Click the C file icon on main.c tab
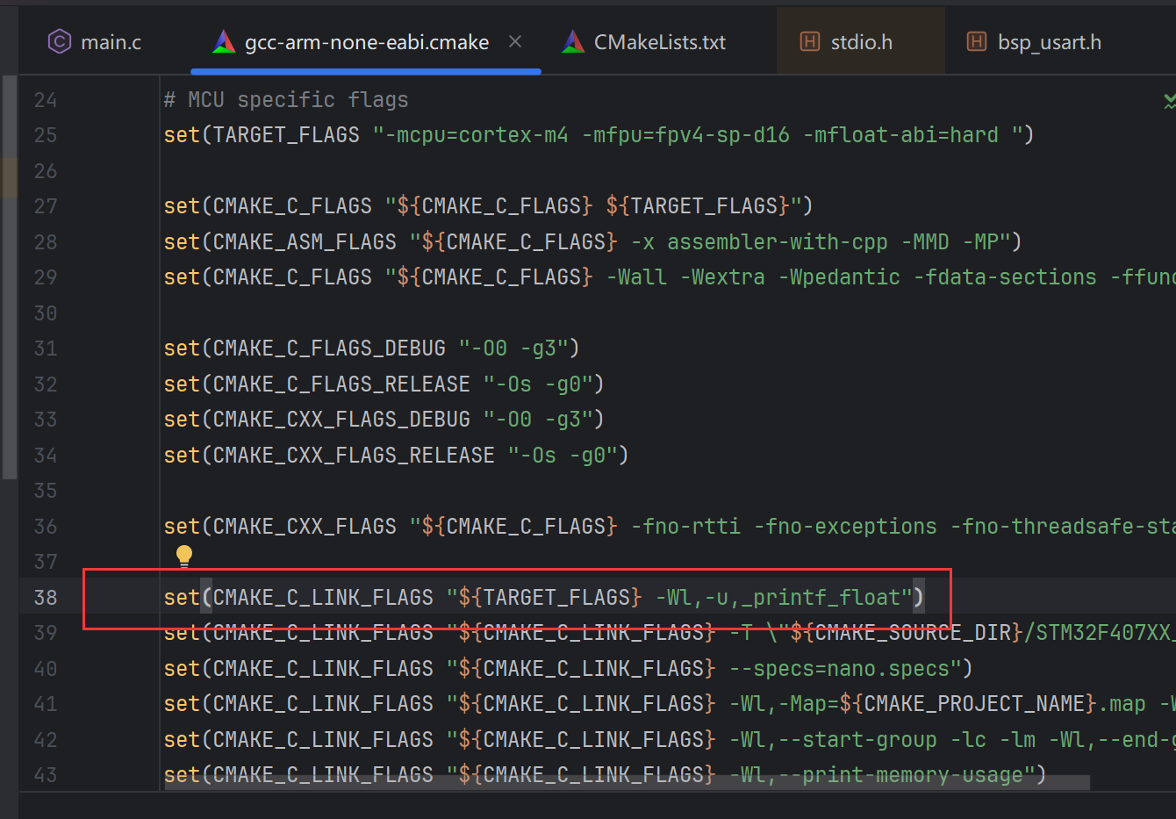This screenshot has width=1176, height=819. [x=60, y=41]
